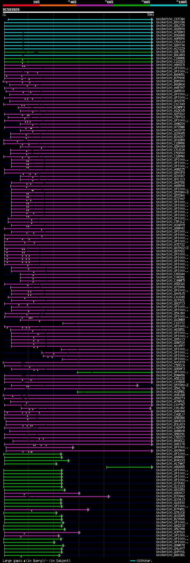Select hit label UniRef100_Q5TDH0-3
This screenshot has width=190, height=563.
[172, 193]
